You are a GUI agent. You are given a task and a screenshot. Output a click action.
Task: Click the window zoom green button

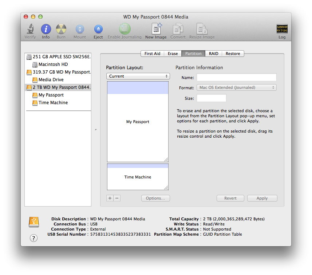40,17
